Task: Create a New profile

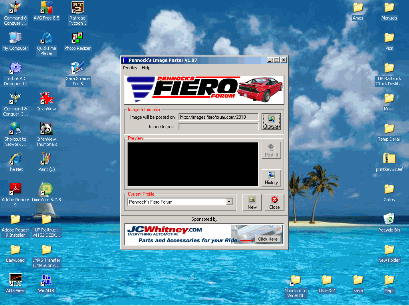Action: (252, 202)
